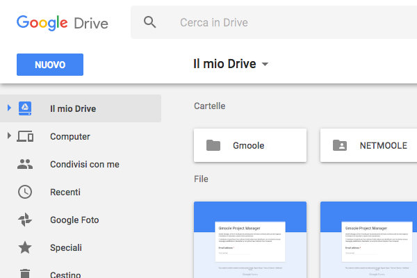Click the Google Foto pinwheel icon
The image size is (417, 278).
[25, 220]
